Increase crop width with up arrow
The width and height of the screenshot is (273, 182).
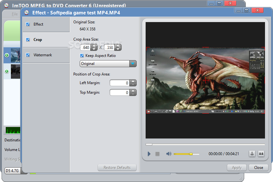coord(94,46)
